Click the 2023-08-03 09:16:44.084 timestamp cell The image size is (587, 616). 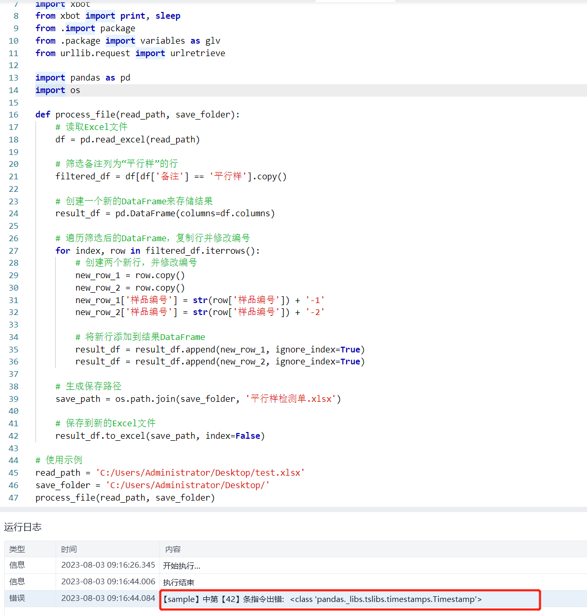(x=108, y=598)
